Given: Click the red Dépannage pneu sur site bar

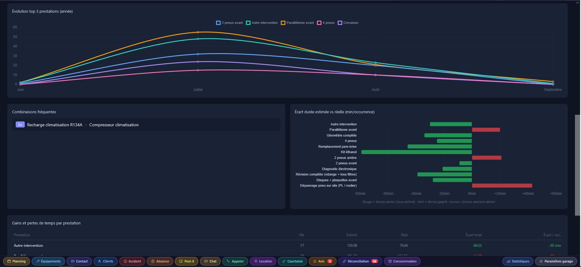Looking at the screenshot, I should [502, 185].
